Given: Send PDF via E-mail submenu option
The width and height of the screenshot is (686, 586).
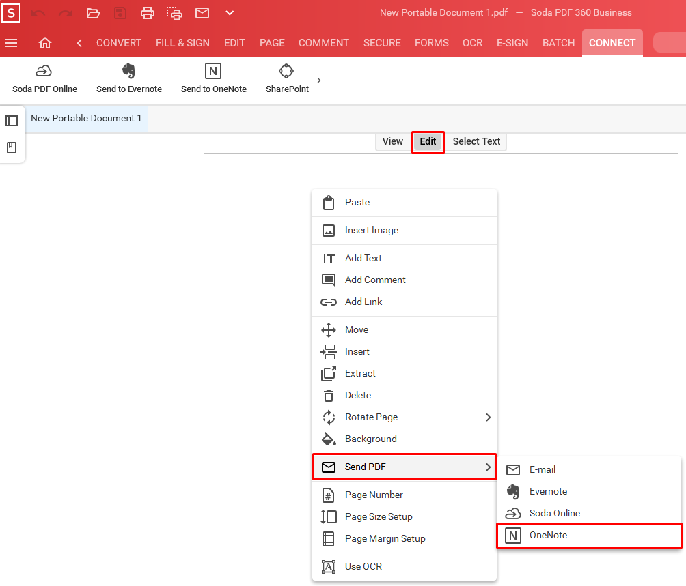Looking at the screenshot, I should coord(589,470).
